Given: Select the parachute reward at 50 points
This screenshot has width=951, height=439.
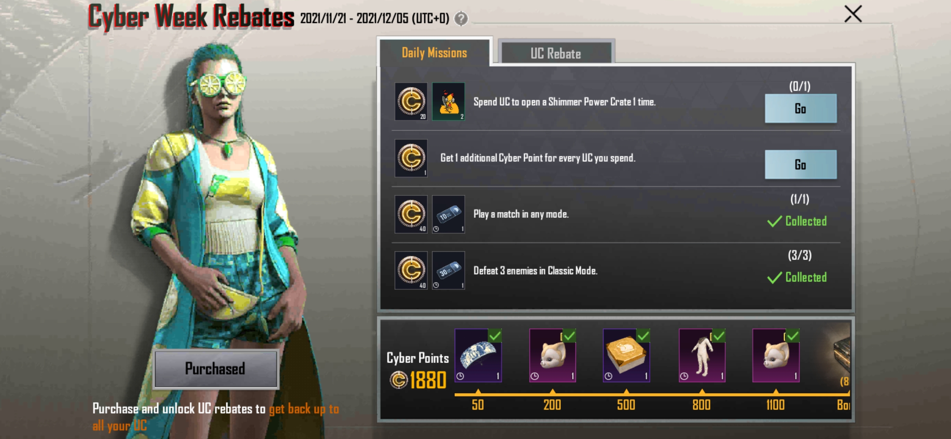Looking at the screenshot, I should (x=478, y=355).
